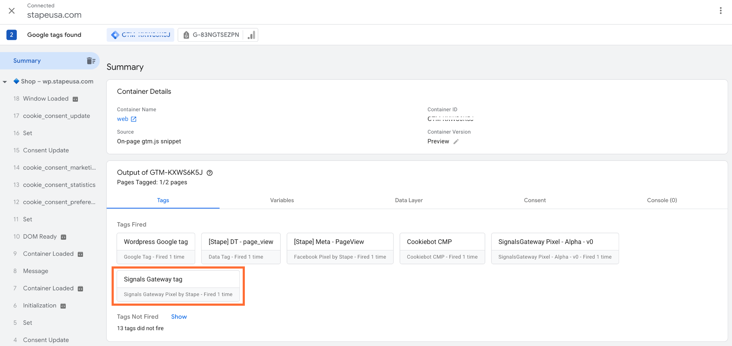Switch to the Tags tab
732x346 pixels.
(163, 200)
